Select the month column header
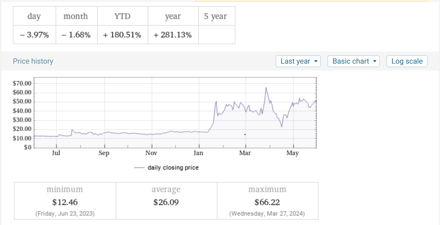Viewport: 440px width, 225px height. click(x=76, y=16)
